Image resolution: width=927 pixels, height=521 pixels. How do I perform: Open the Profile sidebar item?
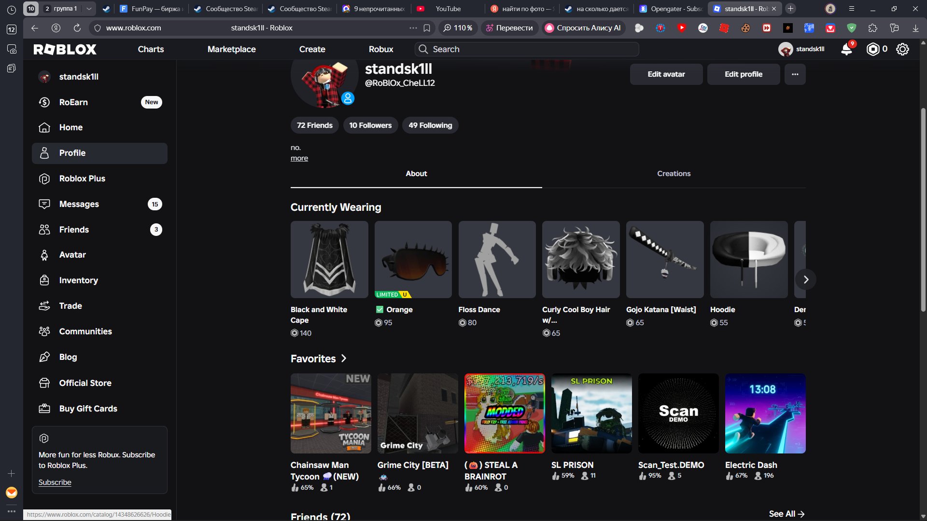99,153
